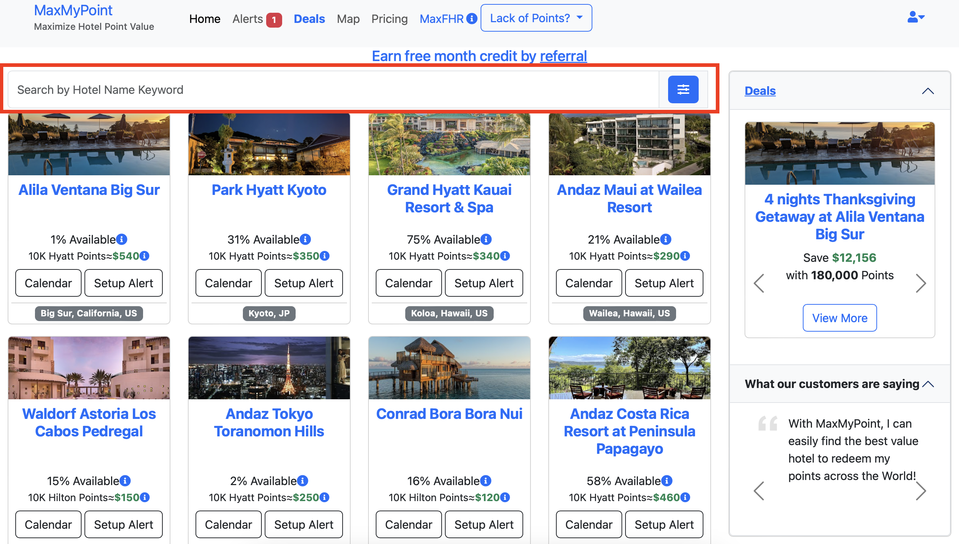Setup Alert for Andaz Maui at Wailea
The height and width of the screenshot is (544, 959).
click(x=664, y=283)
